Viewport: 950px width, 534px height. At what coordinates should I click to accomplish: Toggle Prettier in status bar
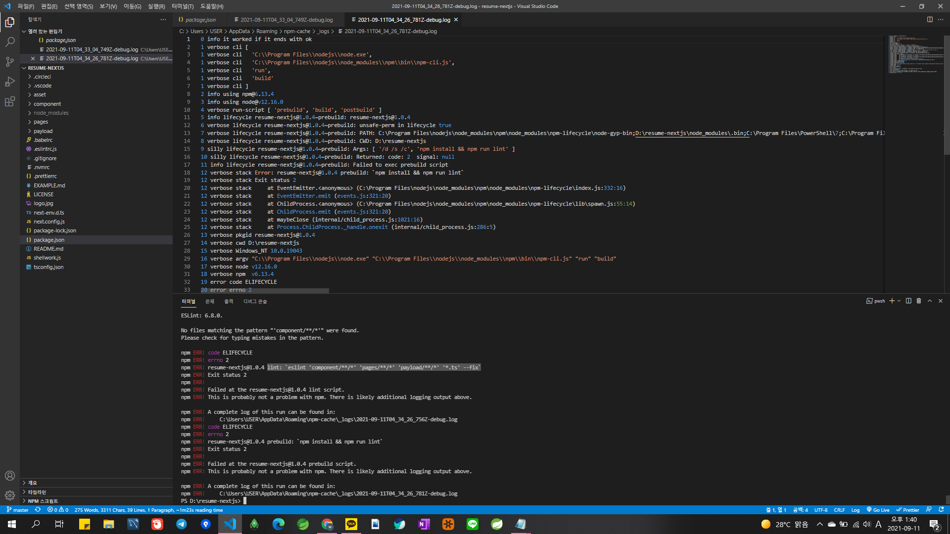[907, 510]
